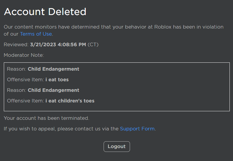Image resolution: width=233 pixels, height=161 pixels.
Task: Click the first 'Offensive Item:' label
Action: (x=26, y=79)
